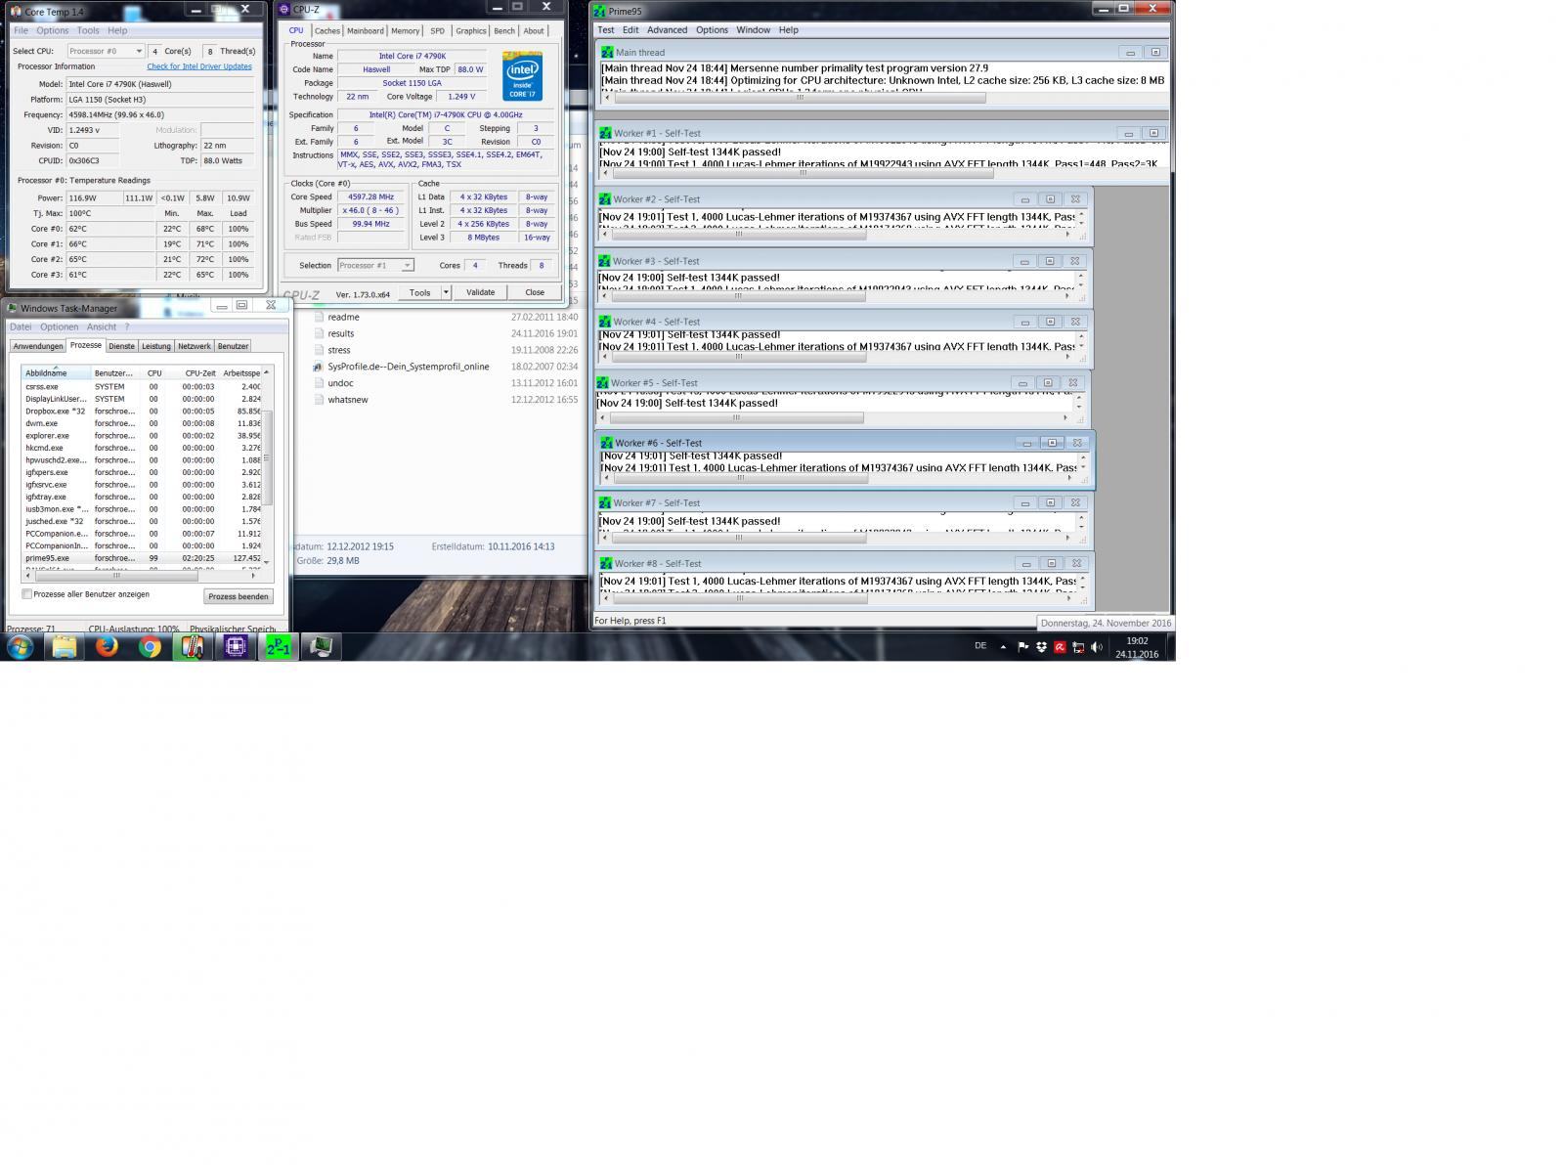This screenshot has height=1173, width=1564.
Task: Open the Test menu in Prime95
Action: [x=606, y=30]
